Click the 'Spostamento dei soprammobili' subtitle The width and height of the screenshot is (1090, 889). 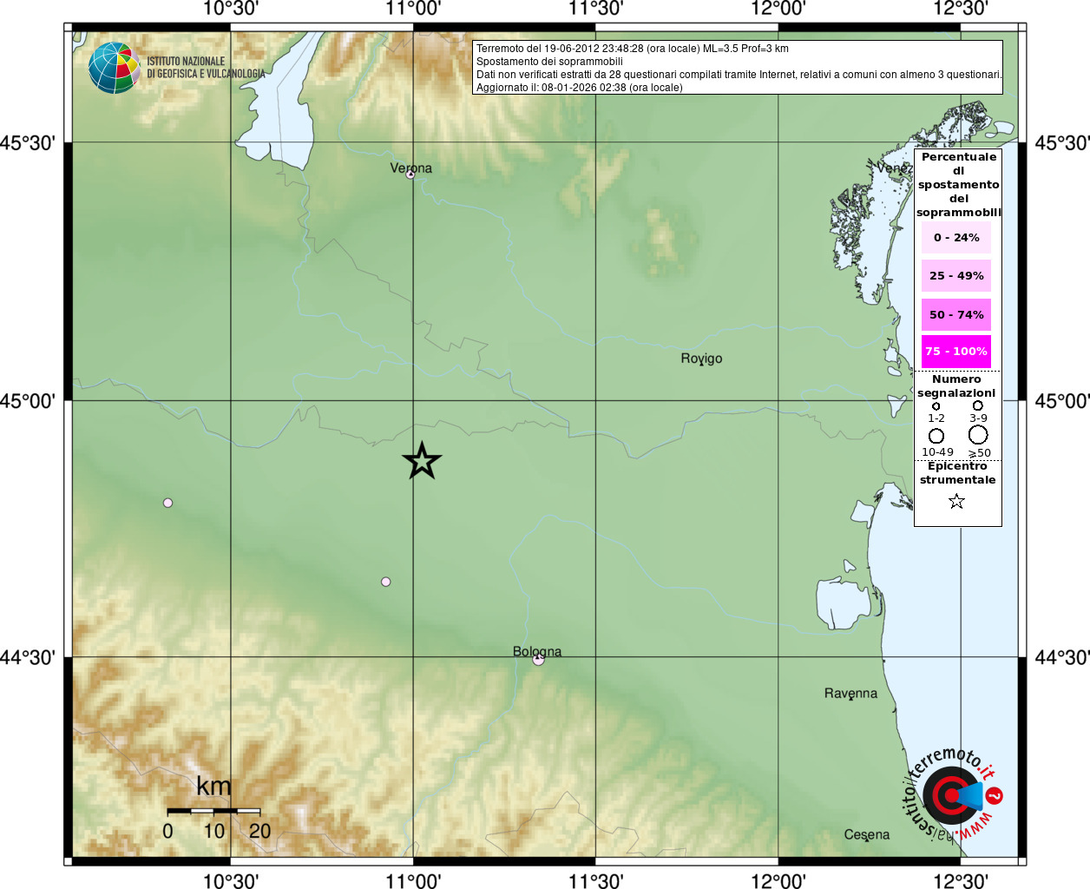click(x=549, y=62)
